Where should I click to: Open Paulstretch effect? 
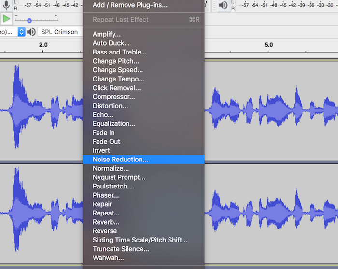(x=143, y=187)
